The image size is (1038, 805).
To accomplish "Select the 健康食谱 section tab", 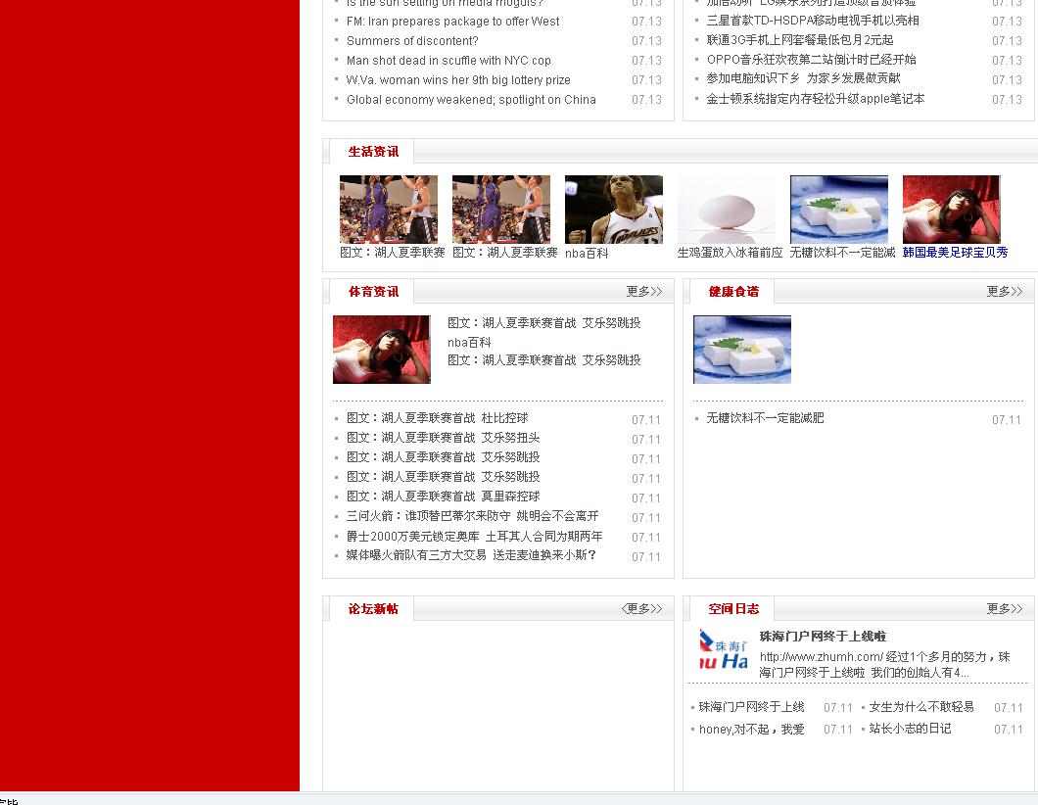I will click(x=733, y=291).
